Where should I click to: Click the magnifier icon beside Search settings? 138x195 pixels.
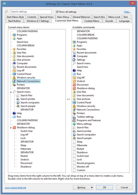(6, 12)
